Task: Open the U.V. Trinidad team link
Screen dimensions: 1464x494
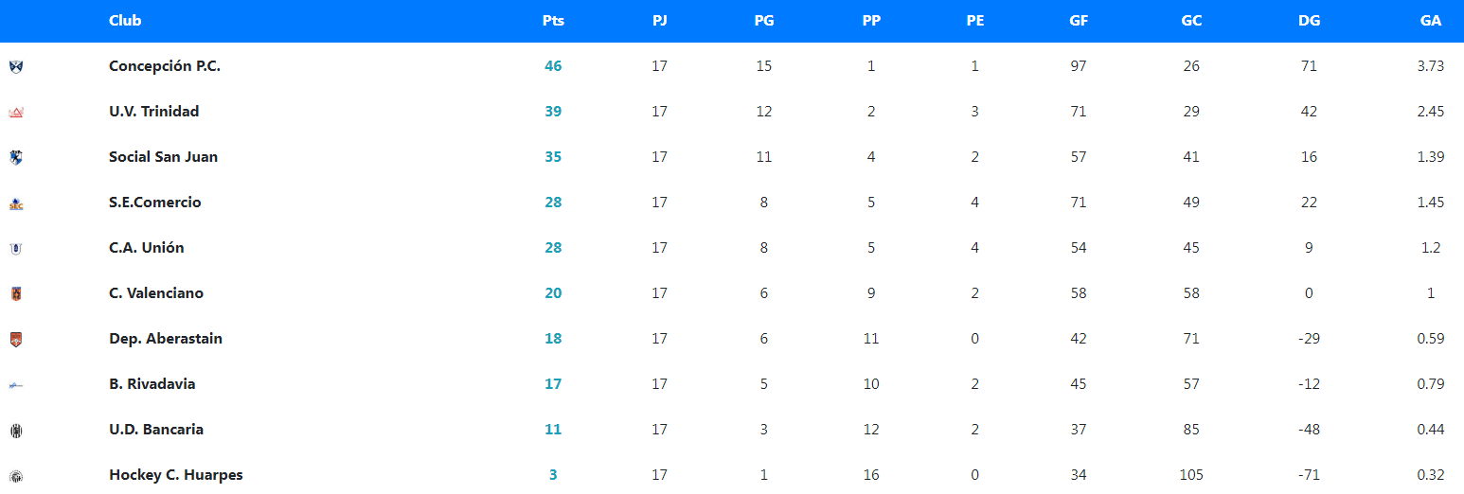Action: 153,112
